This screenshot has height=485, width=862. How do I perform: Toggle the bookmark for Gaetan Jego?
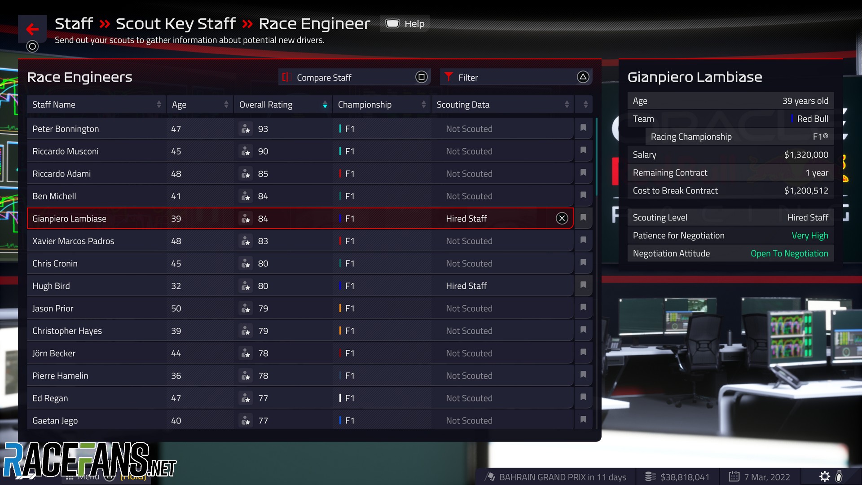[x=583, y=419]
